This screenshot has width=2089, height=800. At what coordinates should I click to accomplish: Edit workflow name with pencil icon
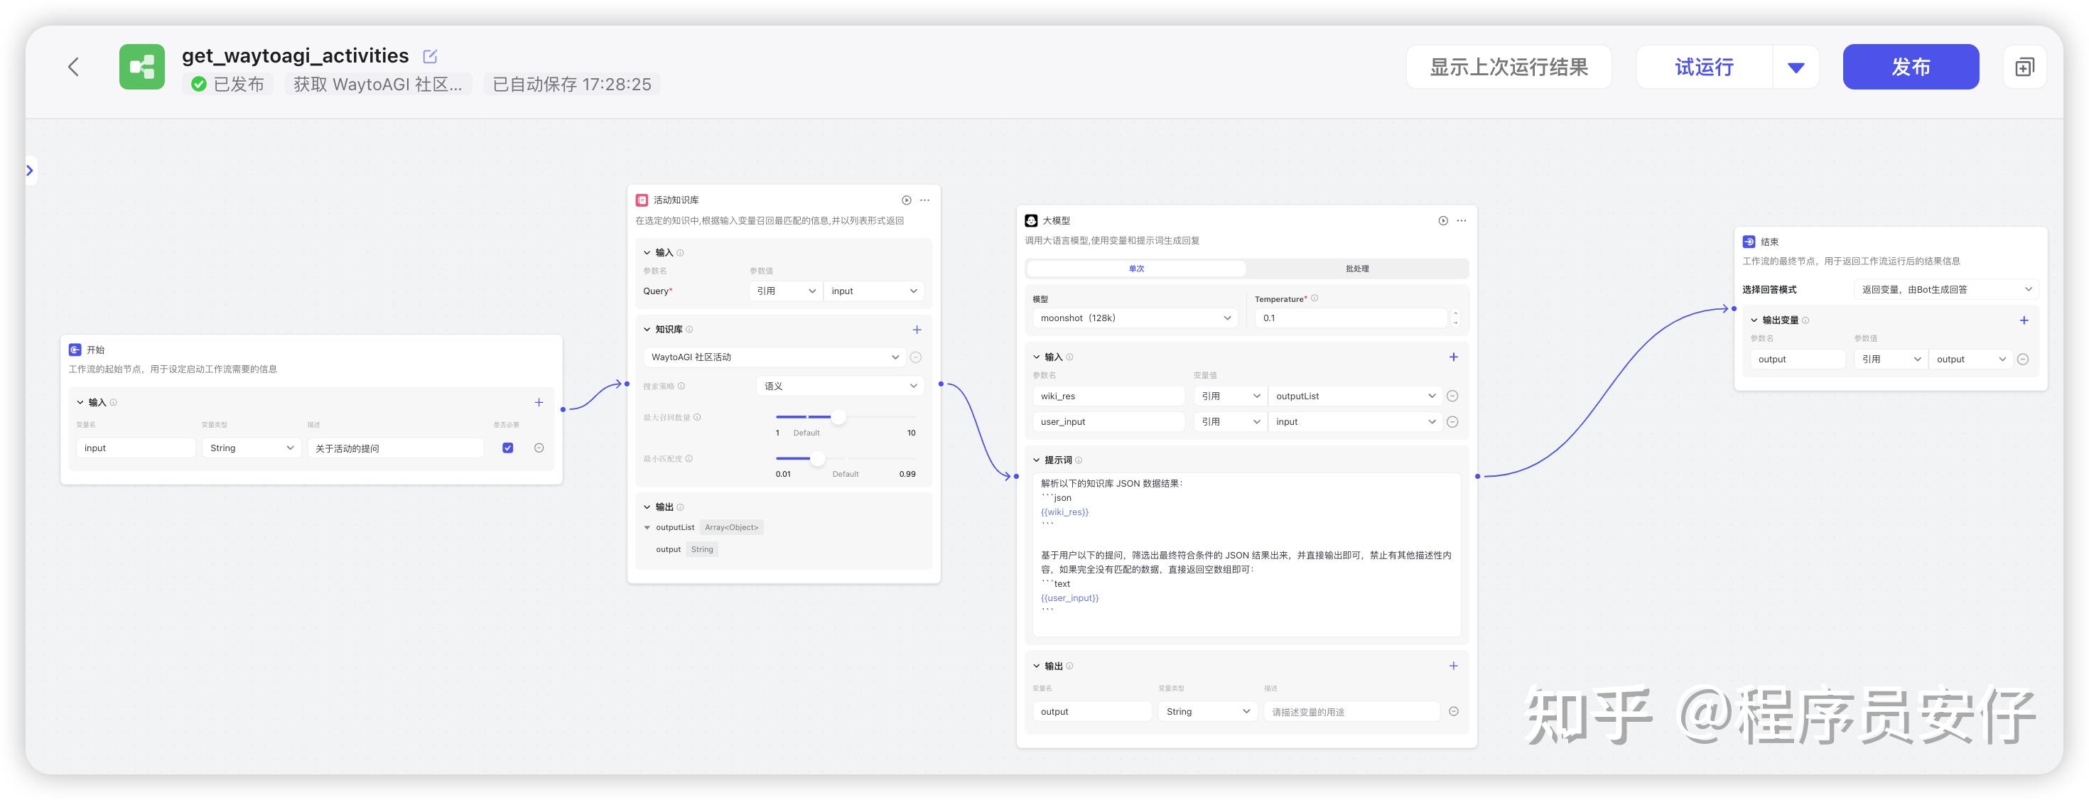click(x=430, y=56)
